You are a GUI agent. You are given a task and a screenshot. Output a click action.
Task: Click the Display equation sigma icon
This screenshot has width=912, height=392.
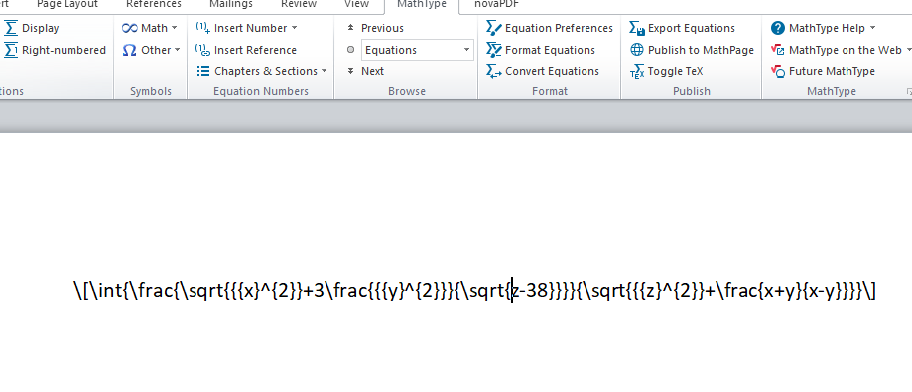tap(11, 28)
